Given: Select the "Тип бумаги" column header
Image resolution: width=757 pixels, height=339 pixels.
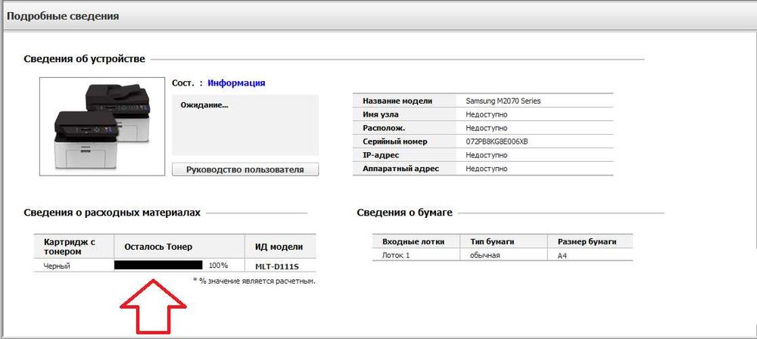Looking at the screenshot, I should [492, 241].
